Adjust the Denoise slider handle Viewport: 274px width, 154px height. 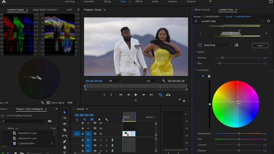(x=222, y=58)
